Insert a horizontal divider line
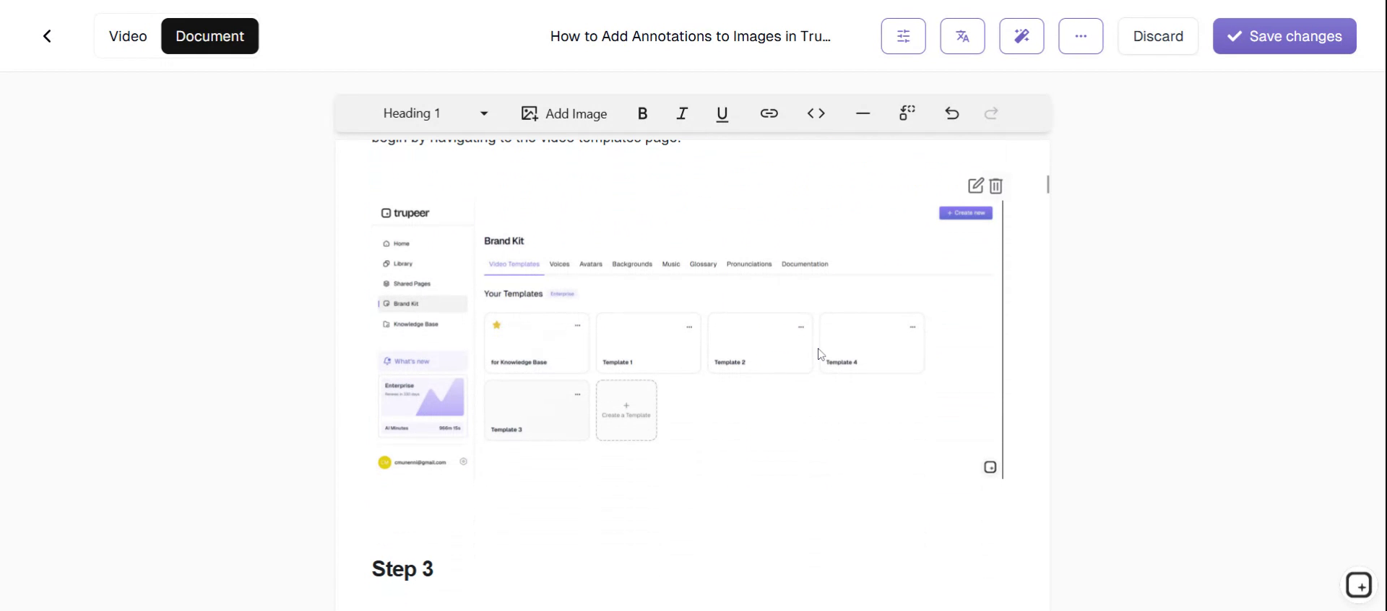 pyautogui.click(x=863, y=113)
